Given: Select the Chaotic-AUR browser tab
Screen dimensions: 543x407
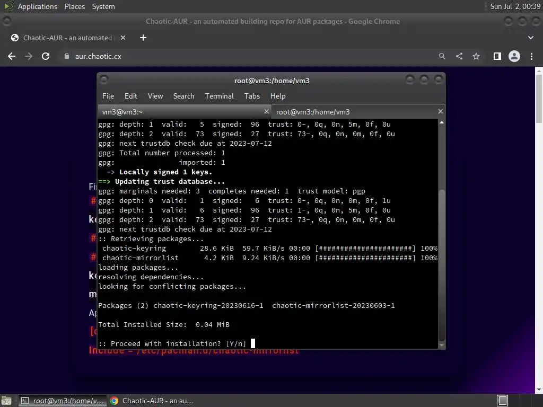Looking at the screenshot, I should 67,38.
